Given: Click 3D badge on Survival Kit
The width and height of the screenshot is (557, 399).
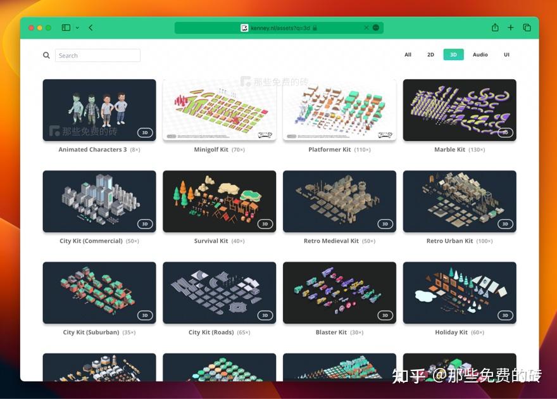Looking at the screenshot, I should pyautogui.click(x=265, y=224).
